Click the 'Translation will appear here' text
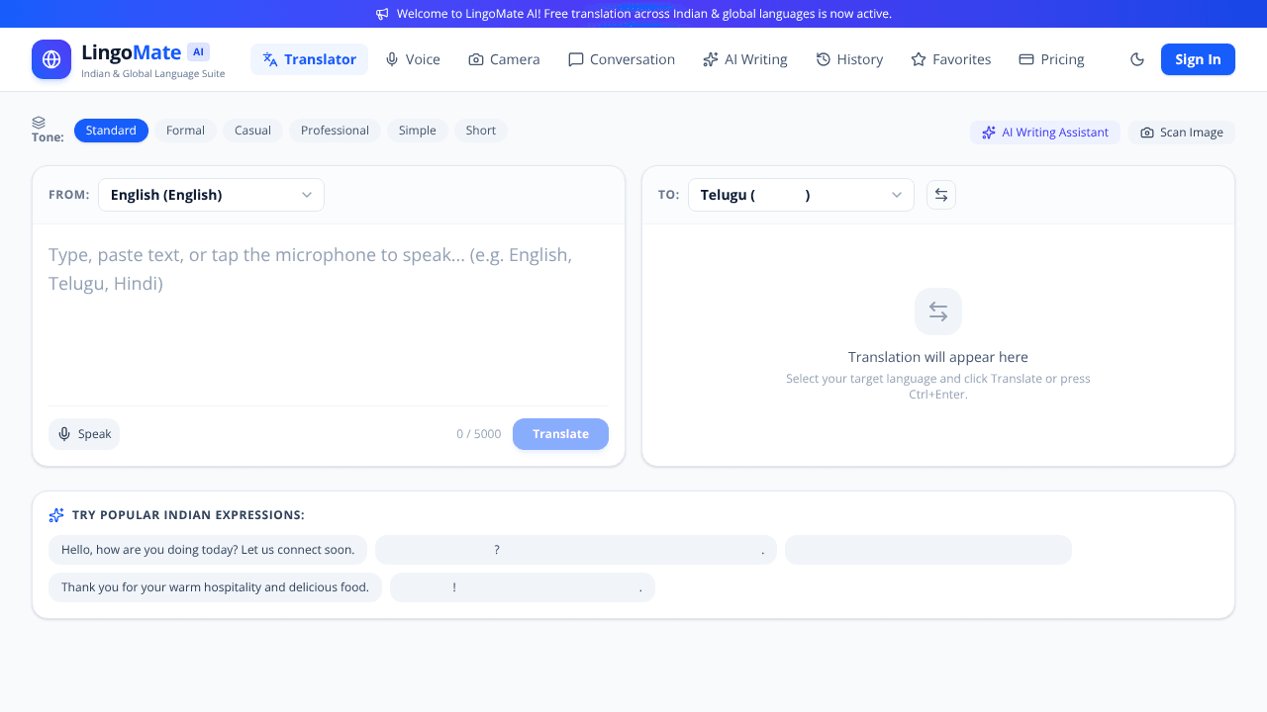 (938, 357)
